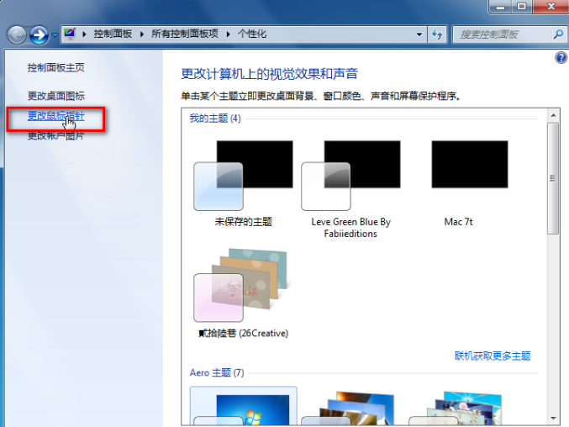569x427 pixels.
Task: Click the 更改桌面图标 link
Action: [x=55, y=96]
